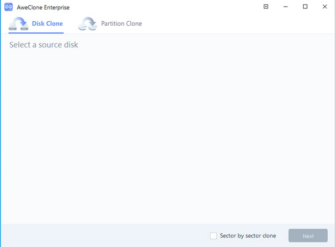Maximize the AweClone window

coord(305,7)
